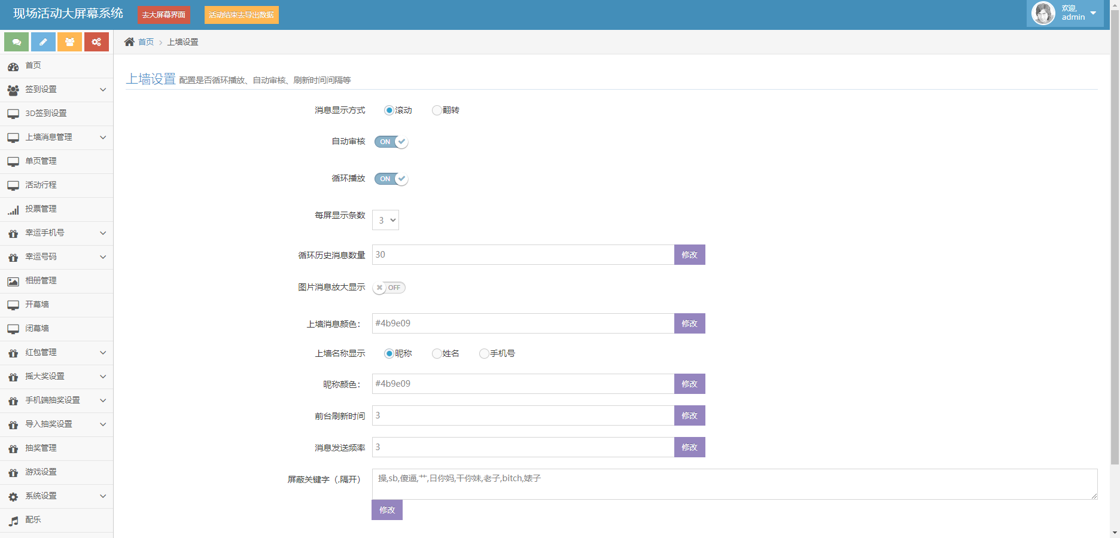
Task: Turn off the 自动审核 switch
Action: pyautogui.click(x=391, y=142)
